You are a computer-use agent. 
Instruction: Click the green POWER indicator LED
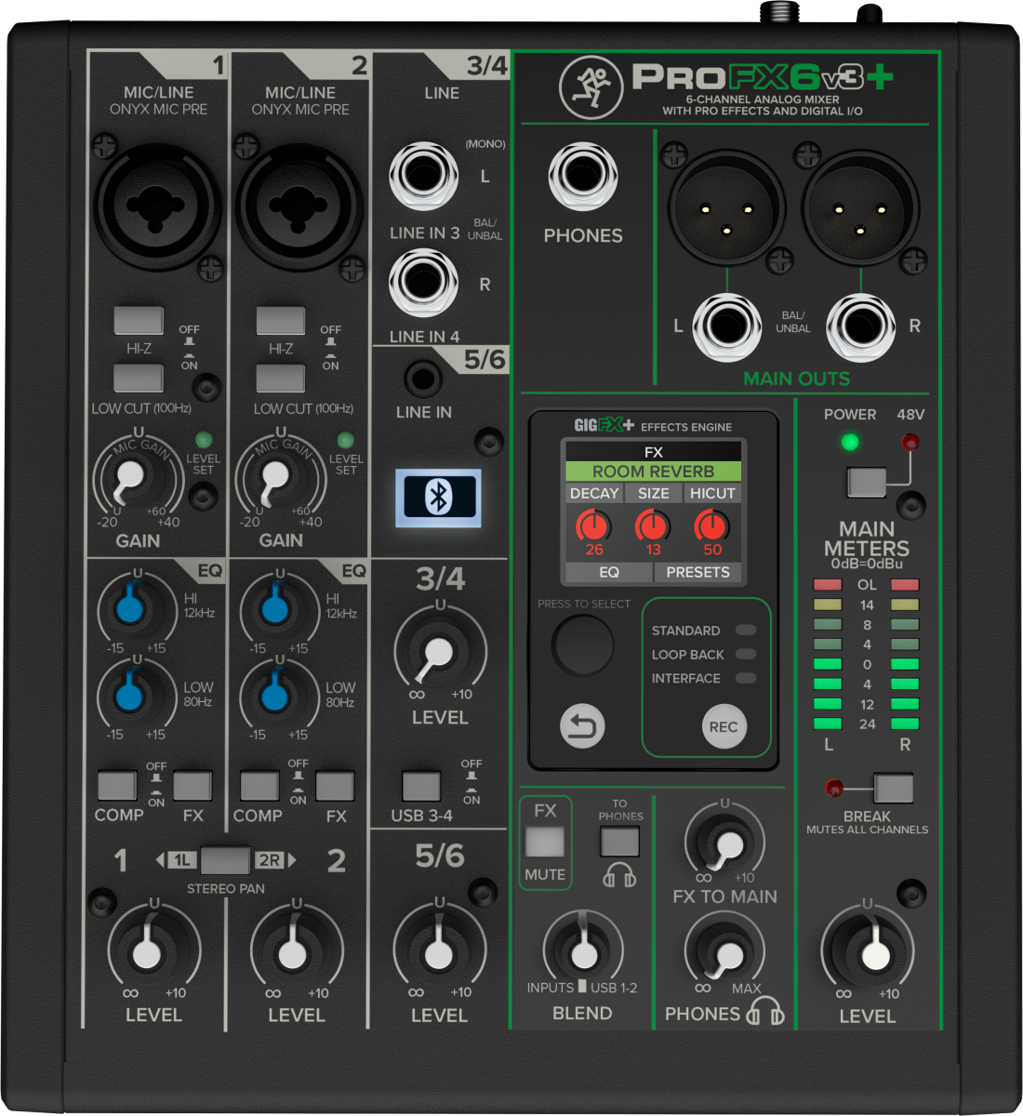tap(850, 442)
